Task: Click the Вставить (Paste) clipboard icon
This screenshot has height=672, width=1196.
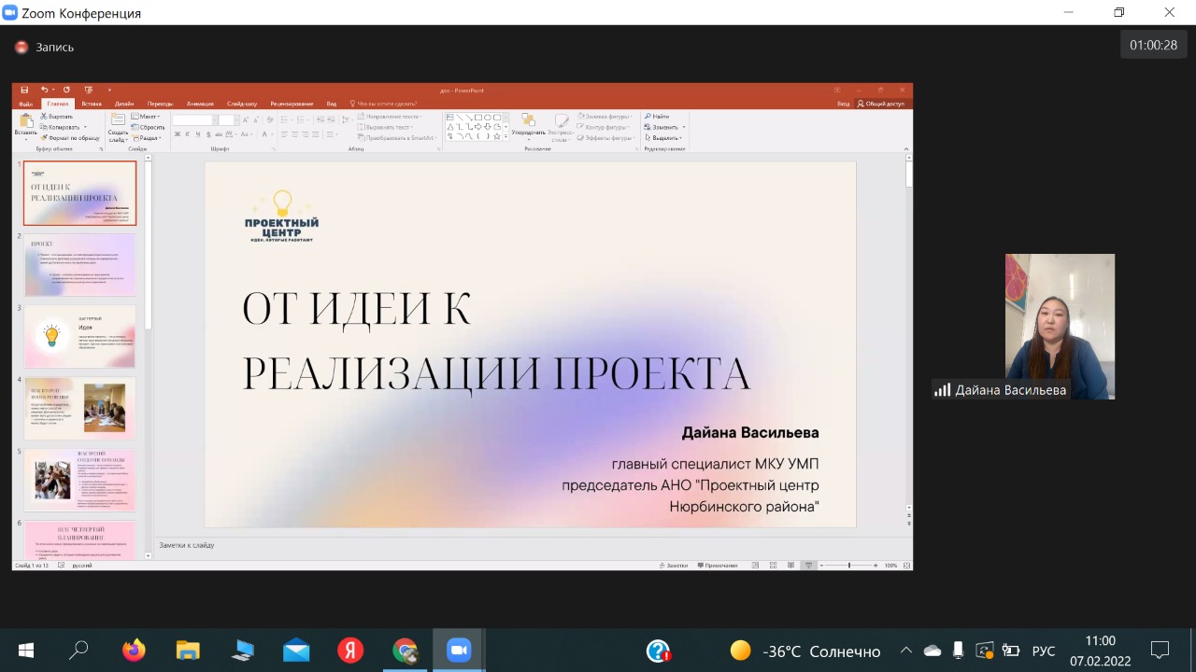Action: pyautogui.click(x=25, y=122)
